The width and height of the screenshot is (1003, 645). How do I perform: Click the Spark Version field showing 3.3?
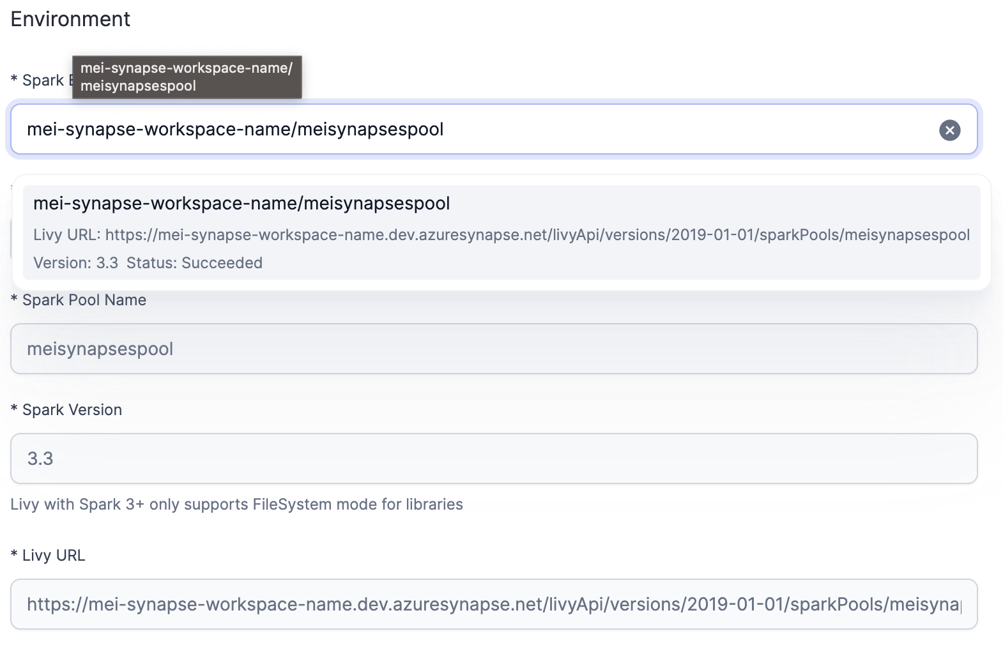[494, 459]
